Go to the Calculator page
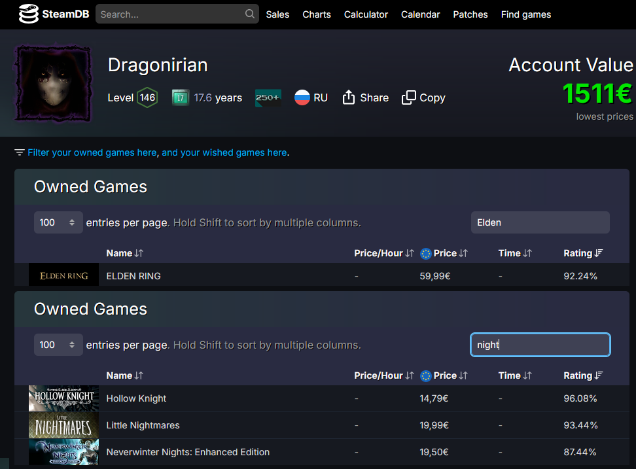Viewport: 636px width, 469px height. [366, 14]
